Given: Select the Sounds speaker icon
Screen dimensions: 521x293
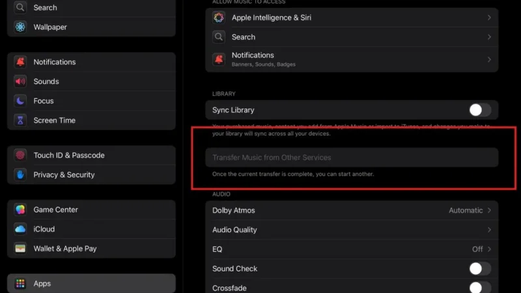Looking at the screenshot, I should [x=20, y=81].
